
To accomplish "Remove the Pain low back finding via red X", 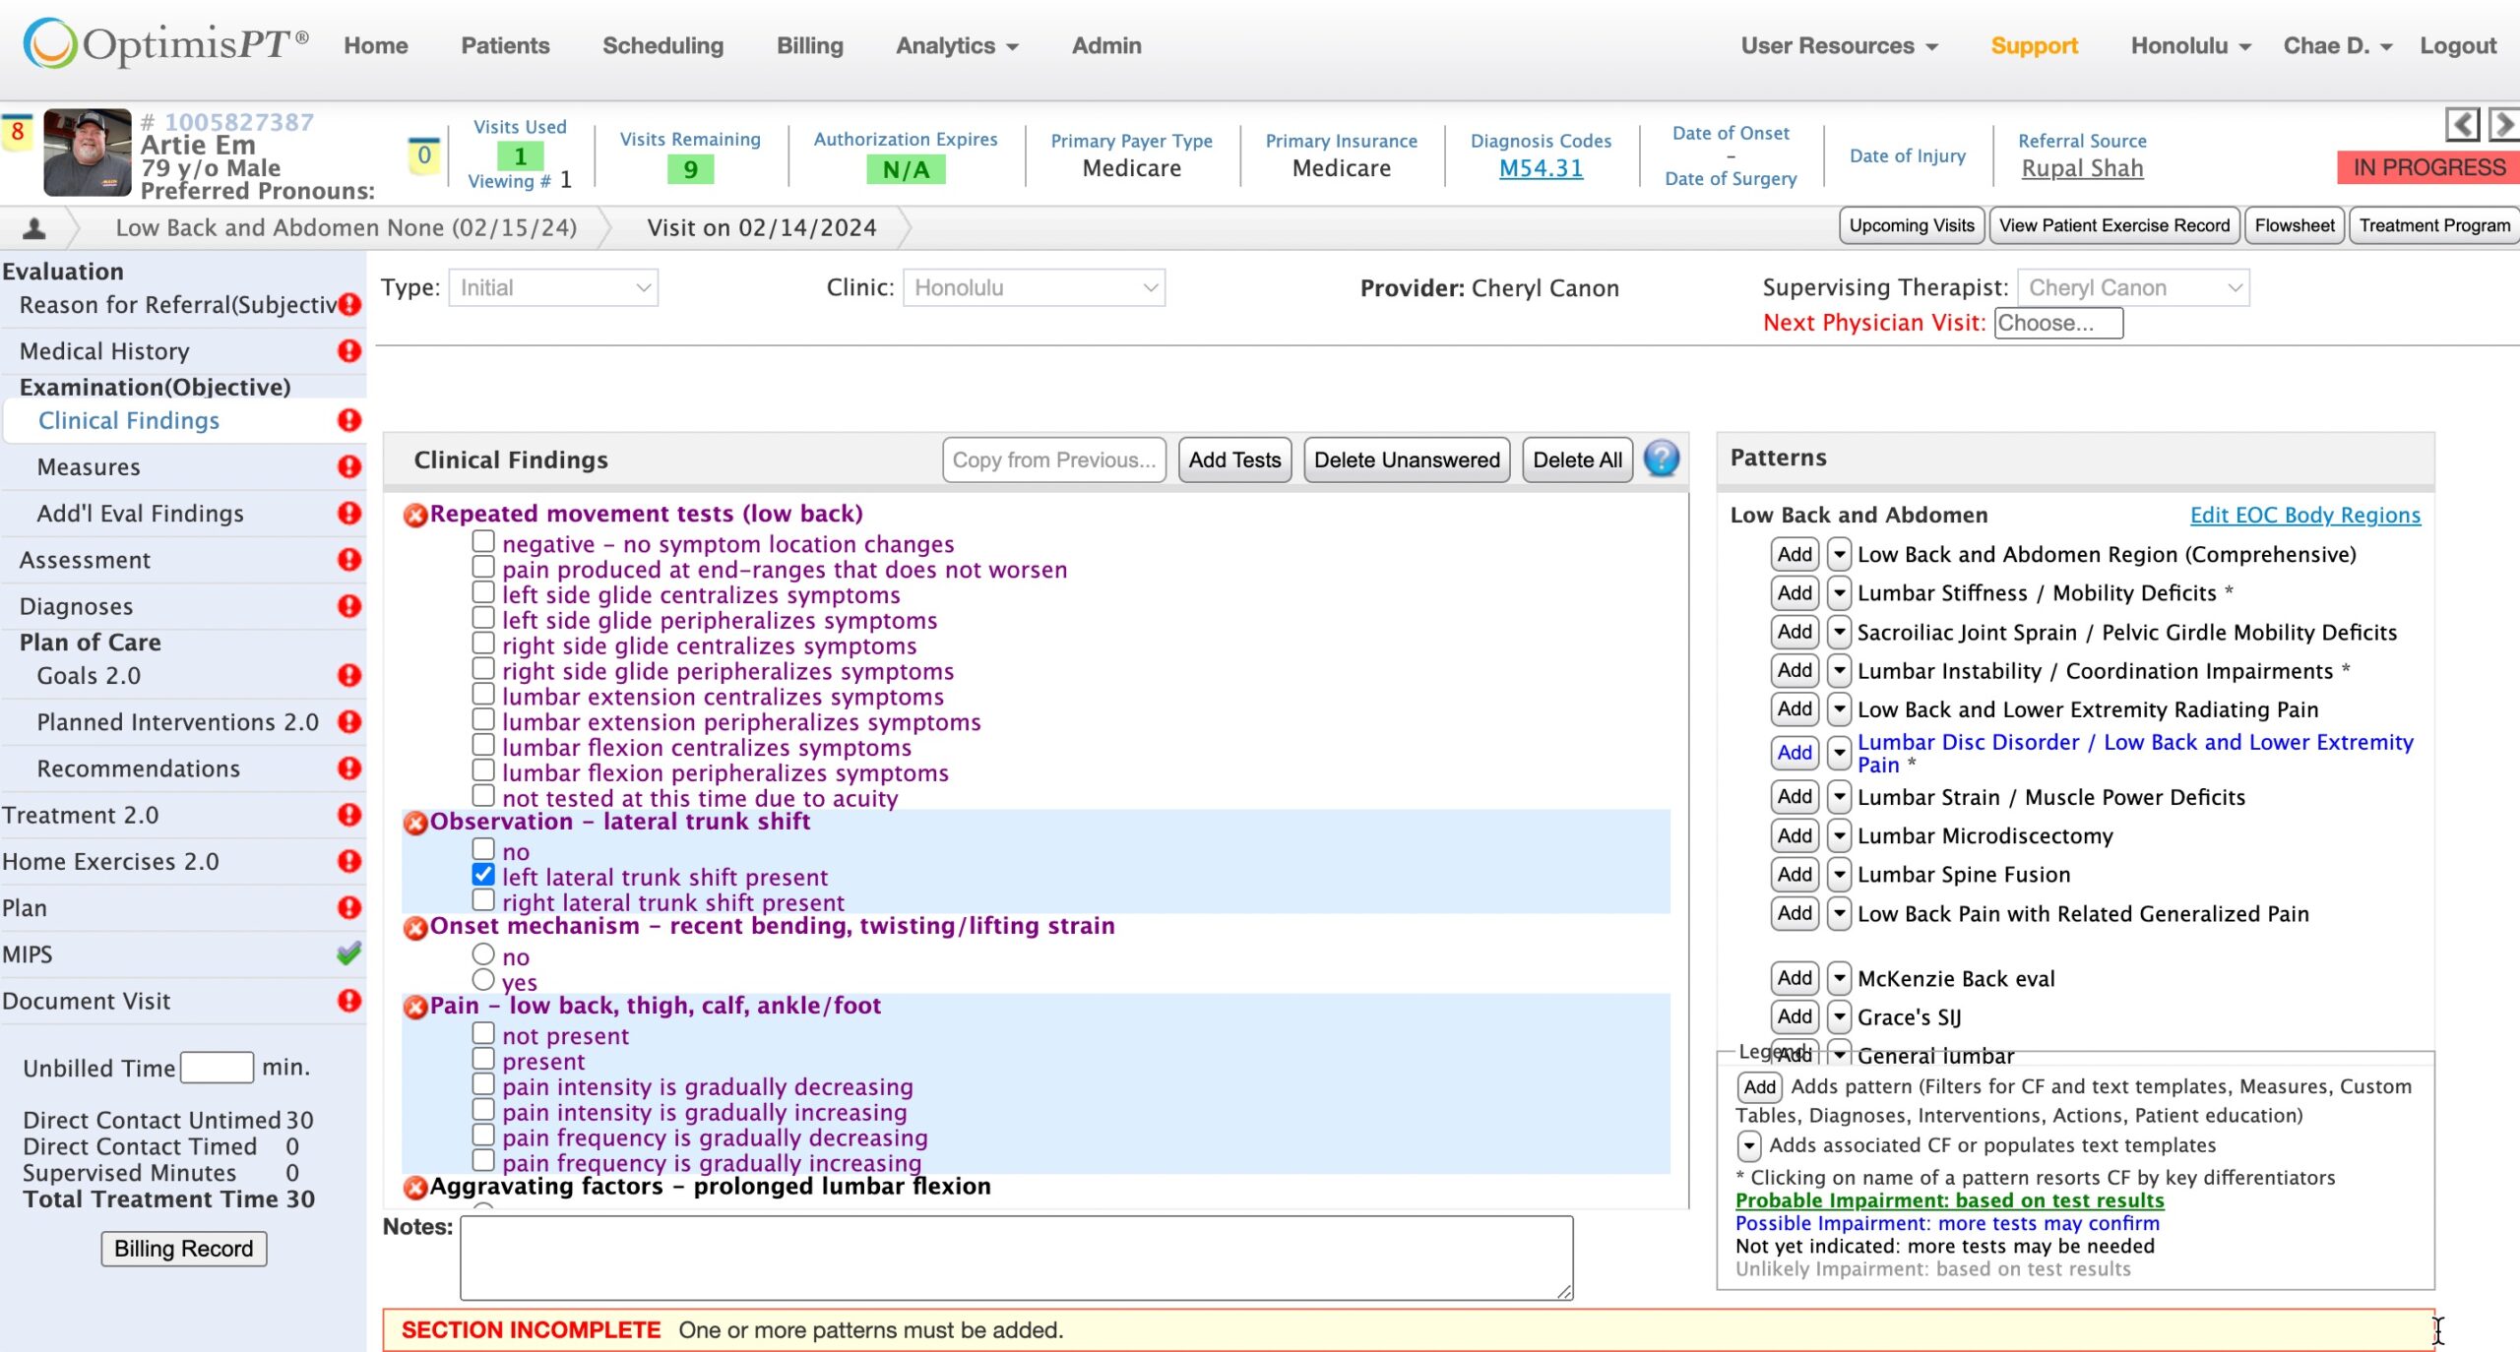I will (x=415, y=1007).
